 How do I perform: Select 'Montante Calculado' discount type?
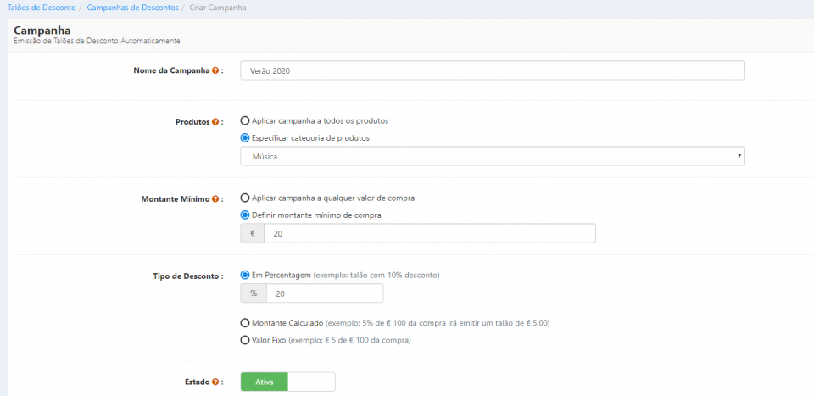coord(245,323)
